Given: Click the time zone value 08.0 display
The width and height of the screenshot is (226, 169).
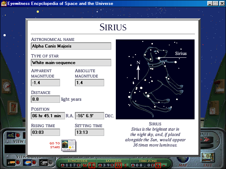Looking at the screenshot, I should pyautogui.click(x=143, y=165).
